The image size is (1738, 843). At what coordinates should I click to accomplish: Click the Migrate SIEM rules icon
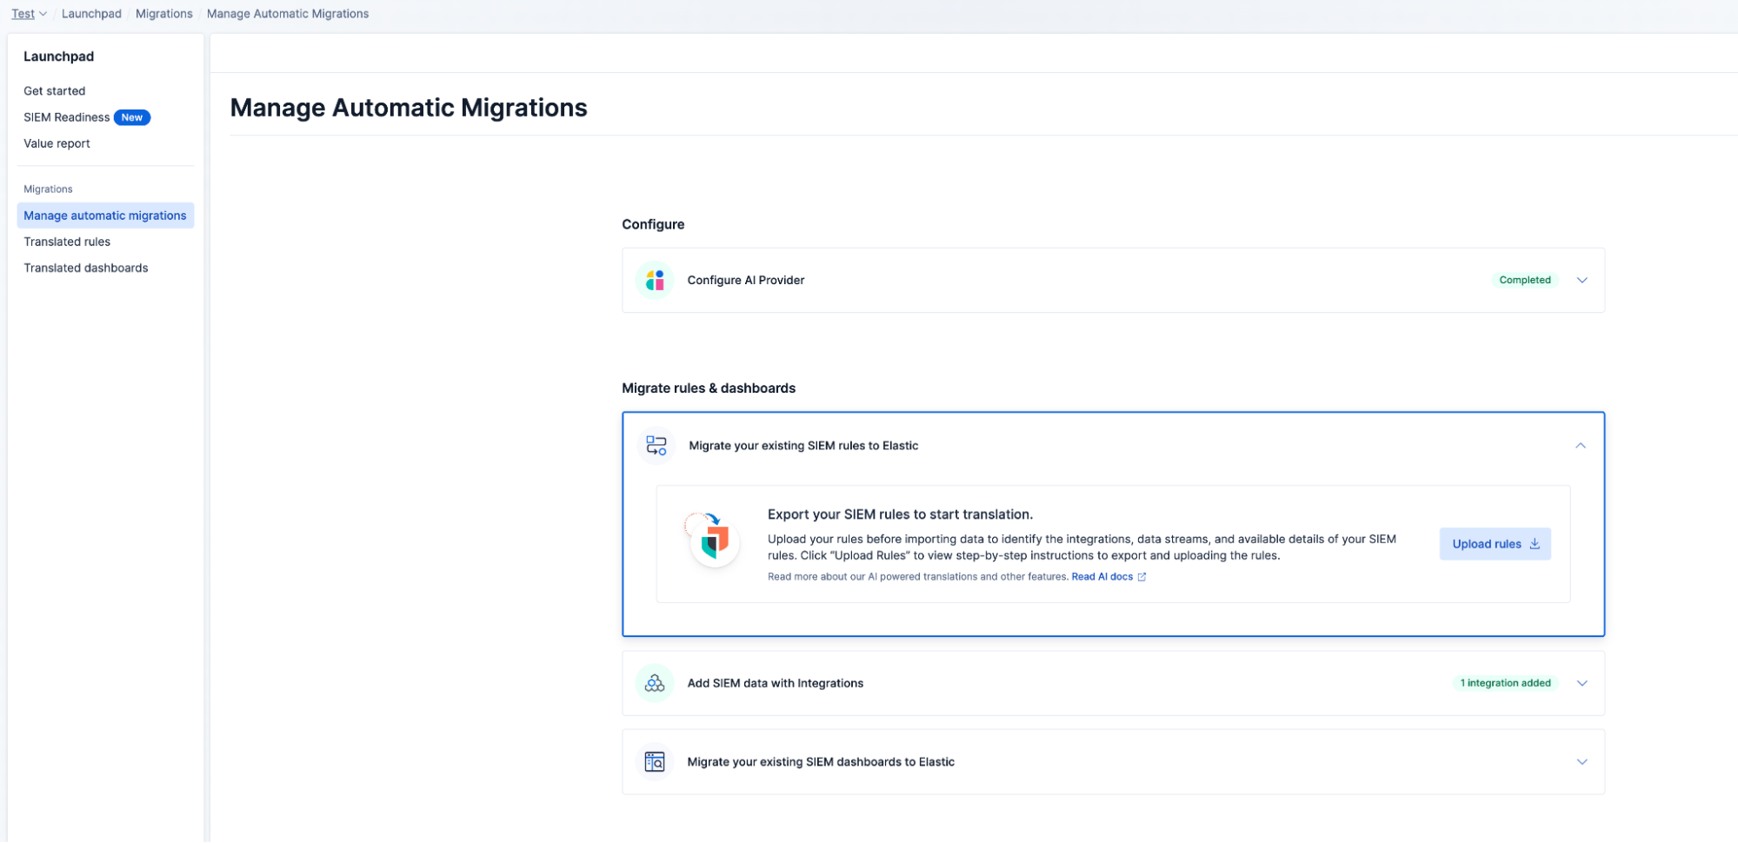pyautogui.click(x=656, y=446)
